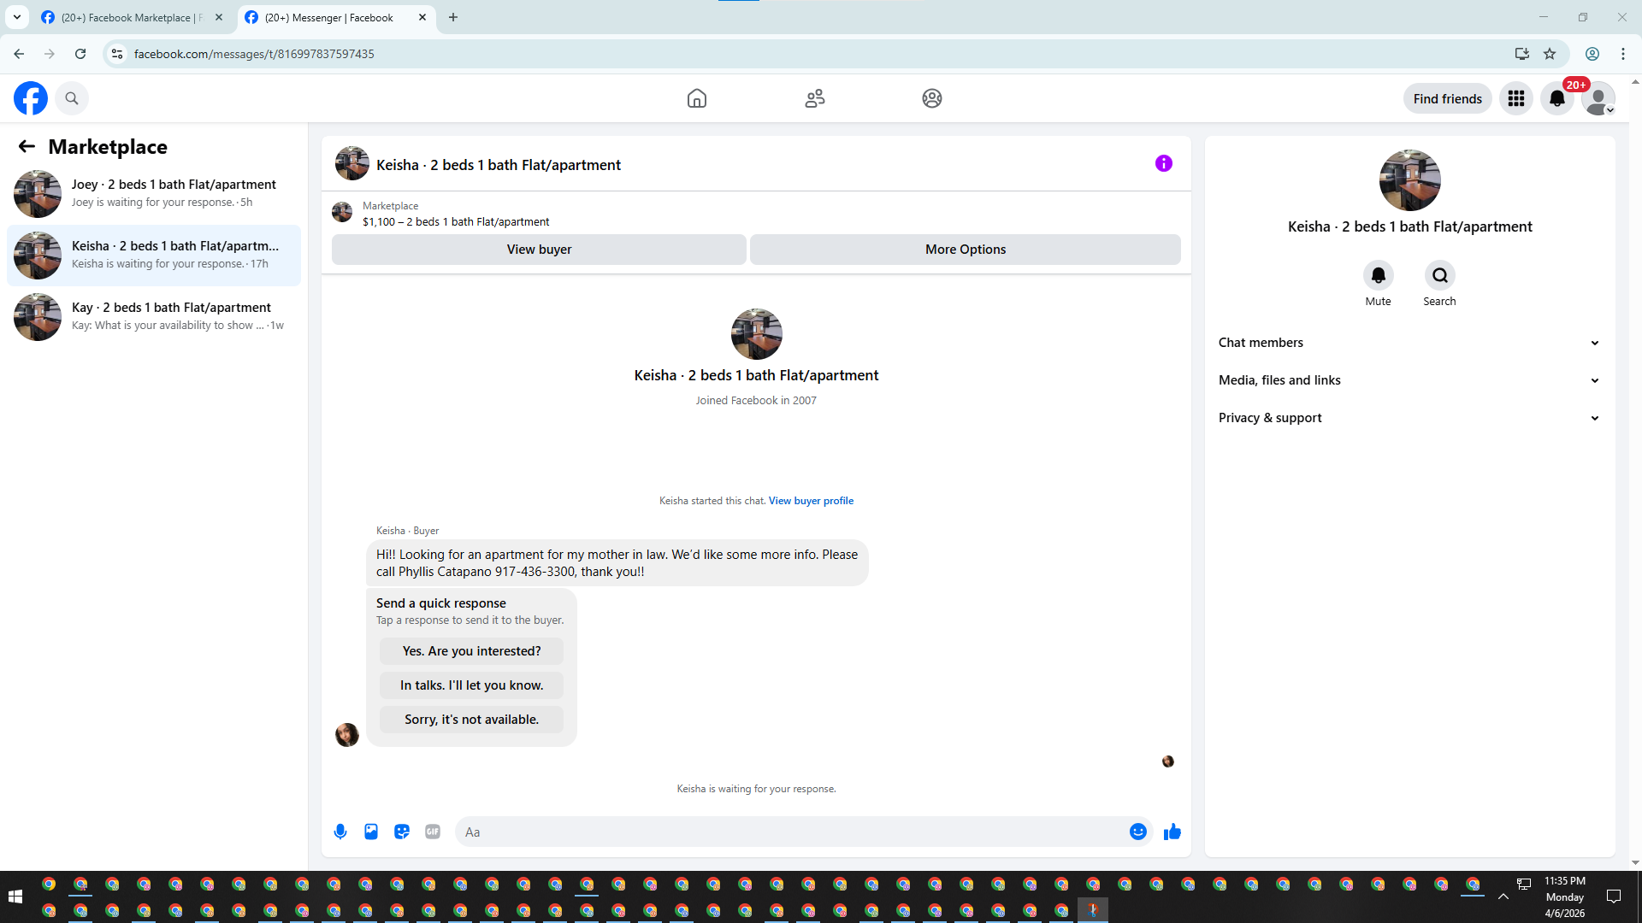The width and height of the screenshot is (1642, 923).
Task: Reload the Messenger page
Action: [x=80, y=54]
